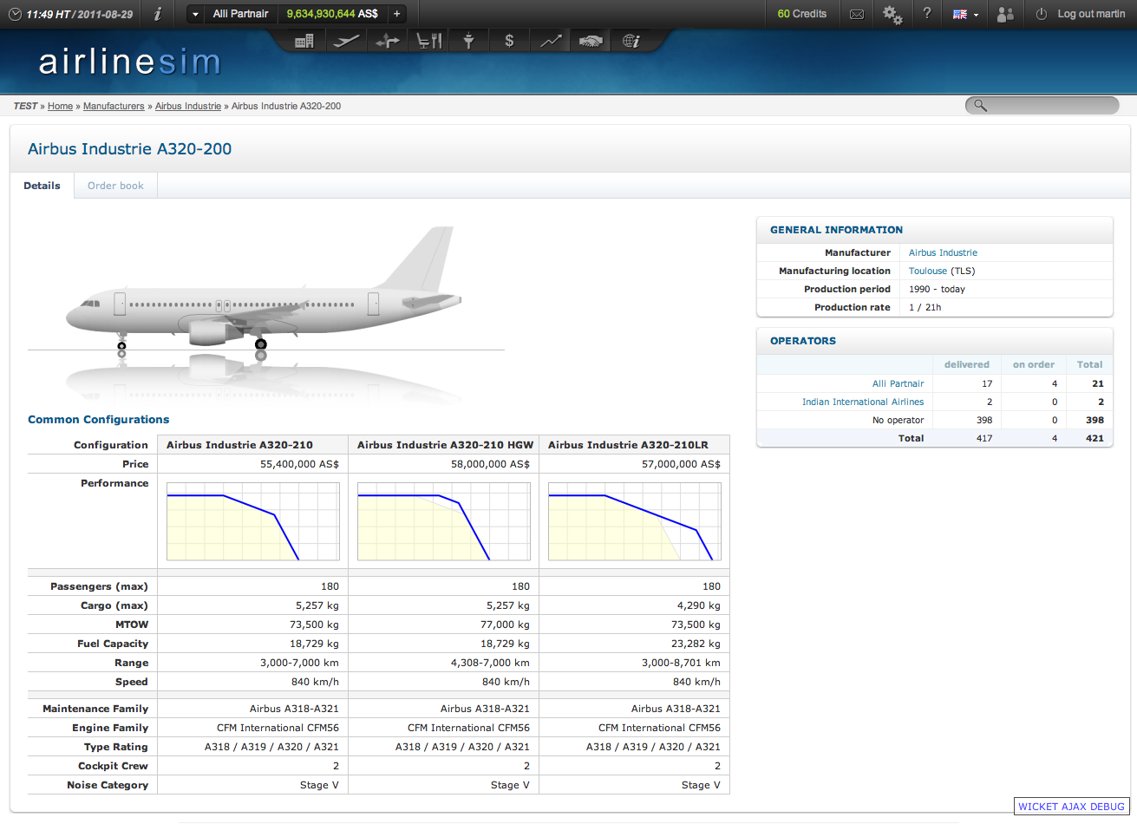
Task: Open the users community icon
Action: (x=1005, y=14)
